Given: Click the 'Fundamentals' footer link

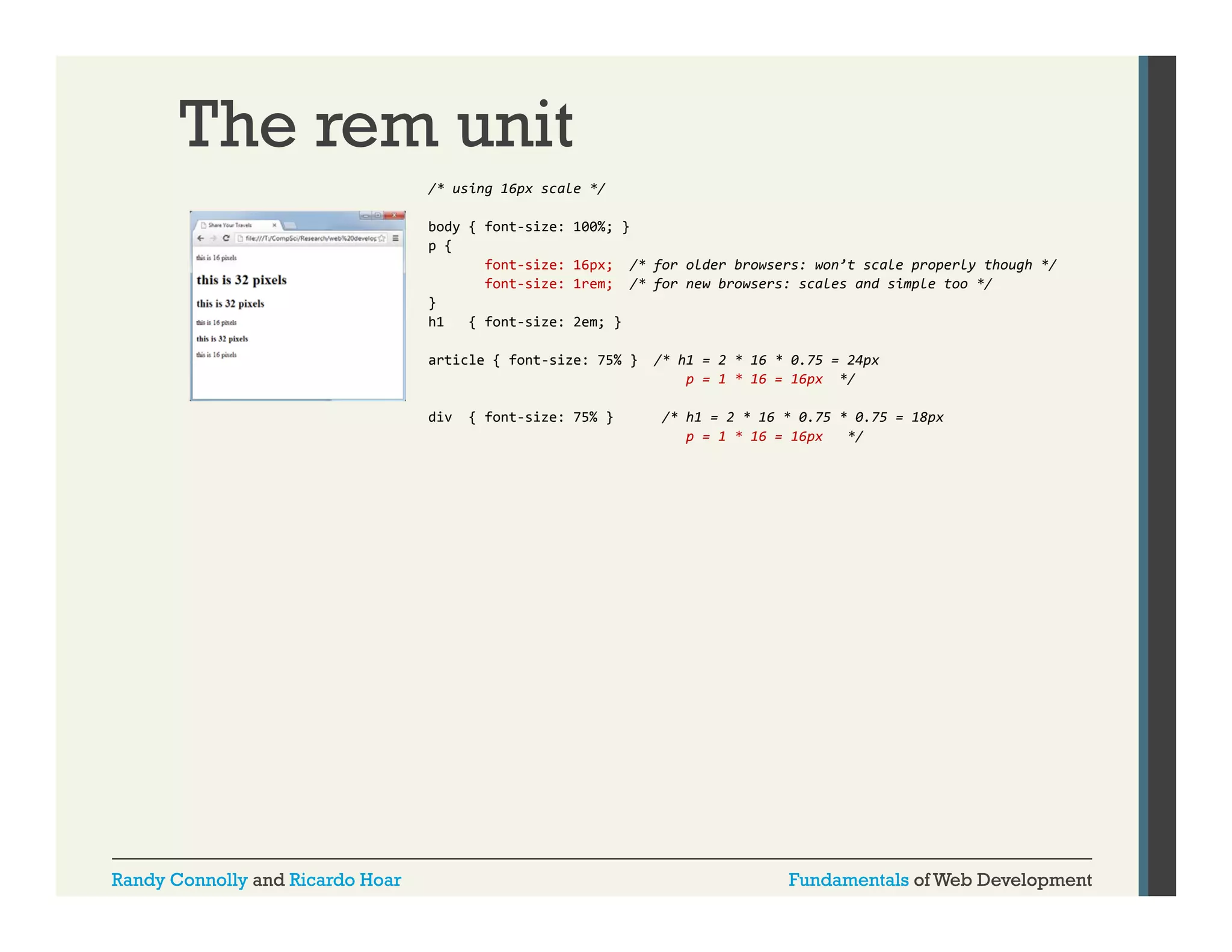Looking at the screenshot, I should point(848,880).
